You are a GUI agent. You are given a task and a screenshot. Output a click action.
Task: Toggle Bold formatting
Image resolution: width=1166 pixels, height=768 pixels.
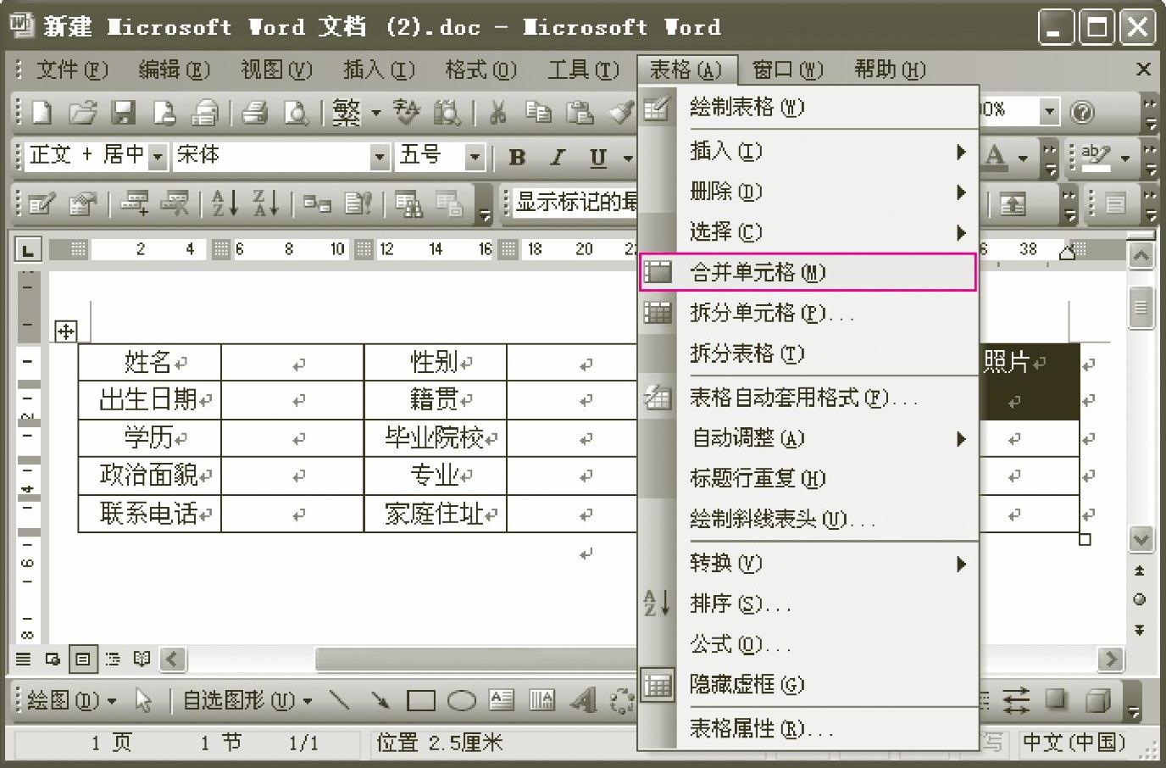pyautogui.click(x=517, y=157)
